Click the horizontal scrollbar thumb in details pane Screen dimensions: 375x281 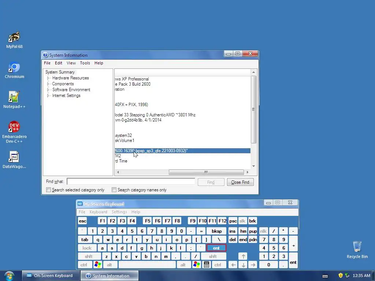[206, 172]
